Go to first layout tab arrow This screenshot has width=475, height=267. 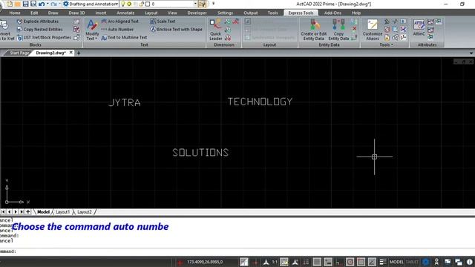(3, 212)
